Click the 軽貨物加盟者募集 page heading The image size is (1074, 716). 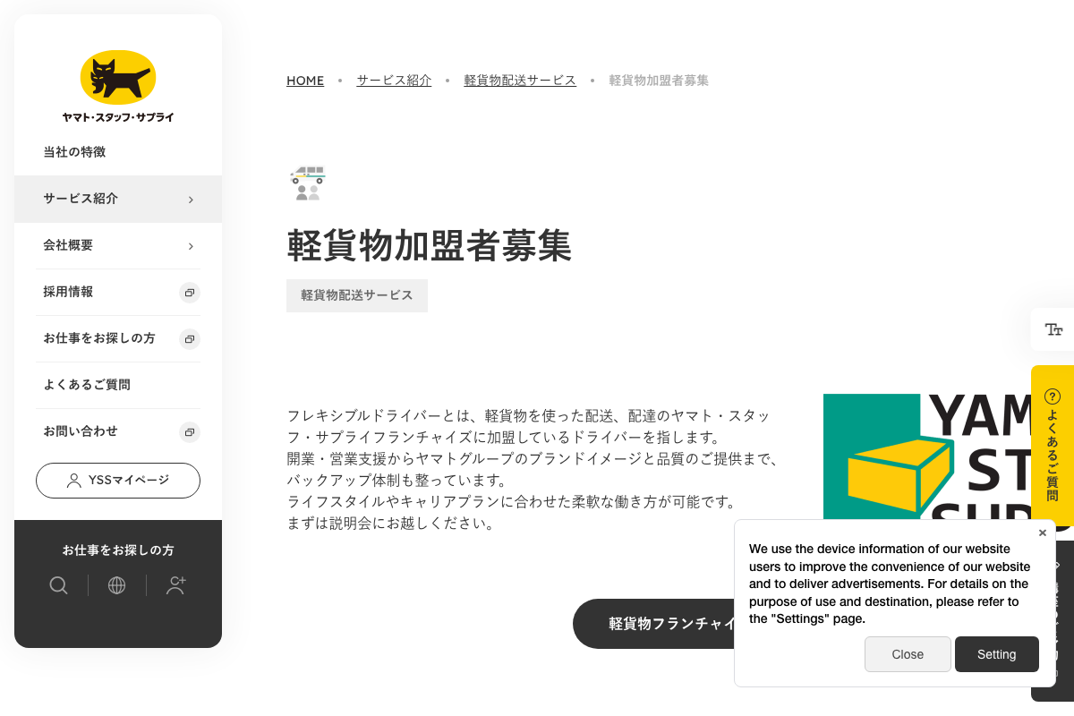(429, 245)
